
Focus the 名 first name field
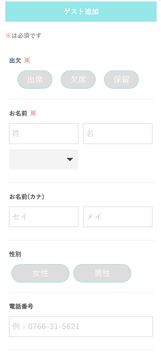pos(118,133)
